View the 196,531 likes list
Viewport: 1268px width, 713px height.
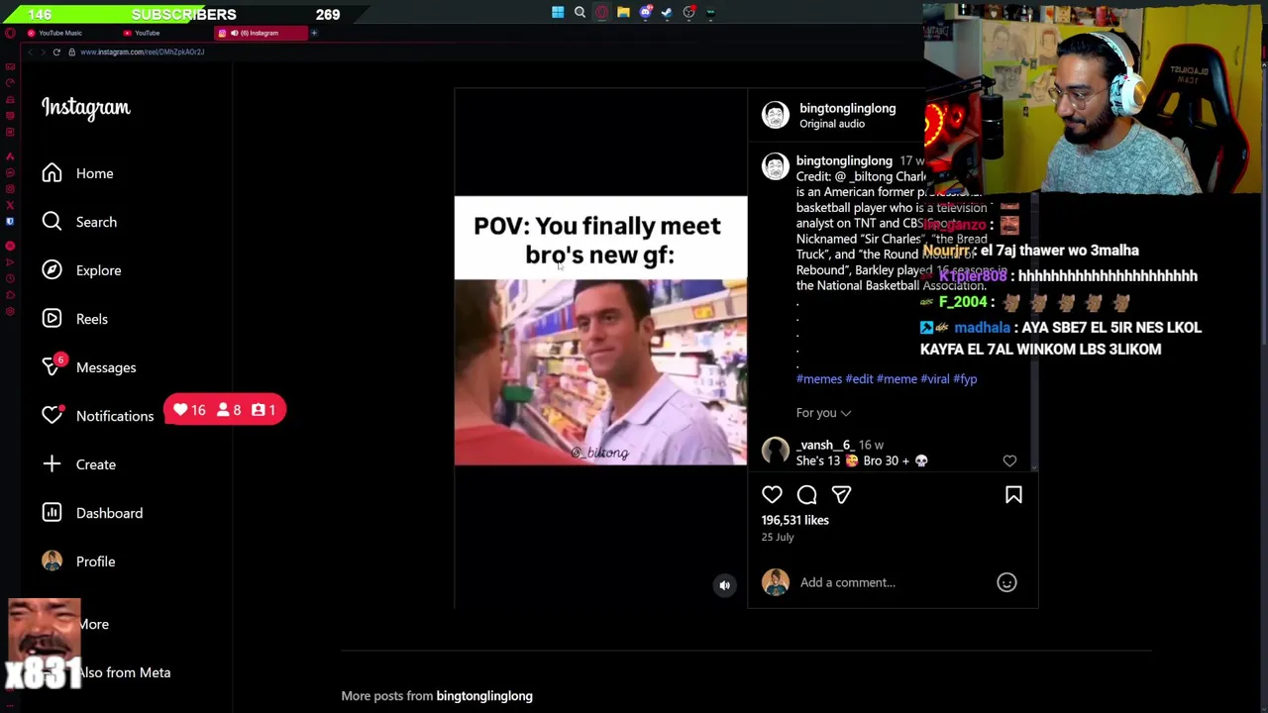pyautogui.click(x=794, y=520)
